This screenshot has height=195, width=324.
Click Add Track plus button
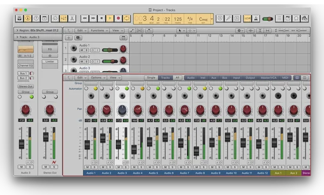pos(69,38)
